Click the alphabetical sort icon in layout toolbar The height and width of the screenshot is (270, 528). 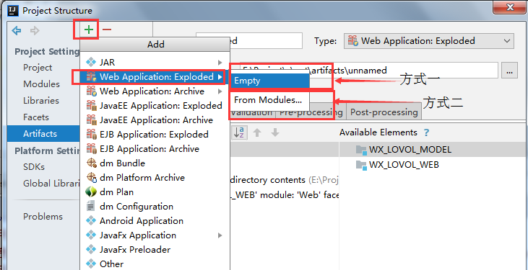tap(239, 132)
